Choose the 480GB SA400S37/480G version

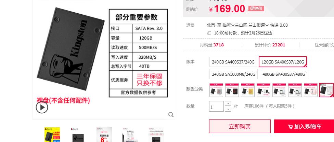283,74
